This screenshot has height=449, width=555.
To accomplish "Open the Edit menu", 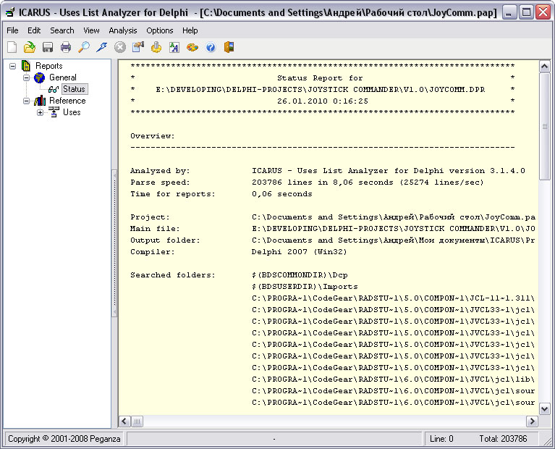I will point(34,30).
